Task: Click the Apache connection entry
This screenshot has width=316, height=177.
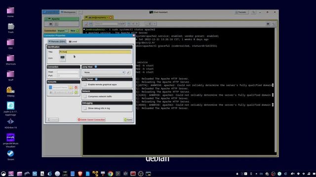Action: pos(62,19)
